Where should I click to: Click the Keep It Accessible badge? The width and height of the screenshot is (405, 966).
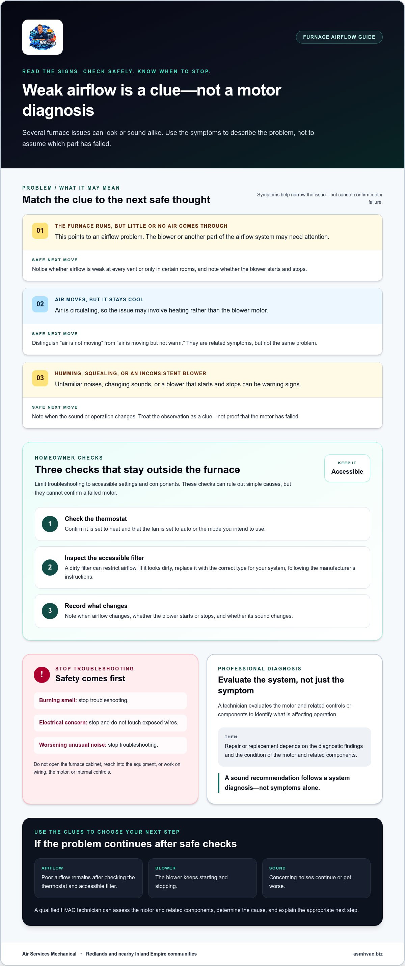[347, 468]
